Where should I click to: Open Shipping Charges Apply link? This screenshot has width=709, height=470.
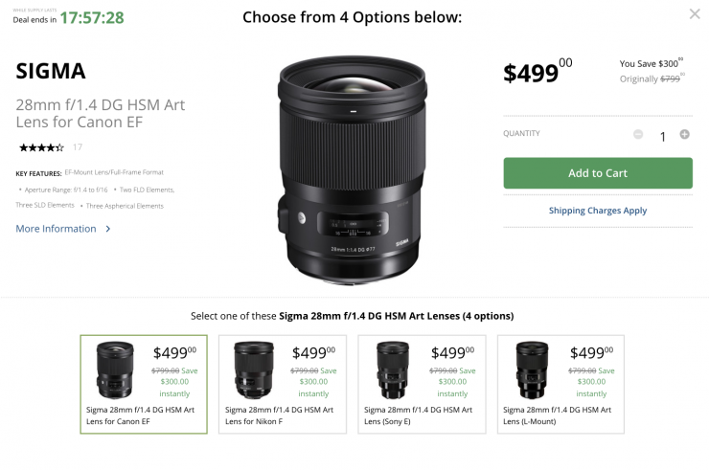pyautogui.click(x=597, y=211)
